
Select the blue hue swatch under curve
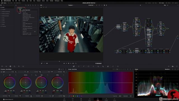tap(79, 96)
